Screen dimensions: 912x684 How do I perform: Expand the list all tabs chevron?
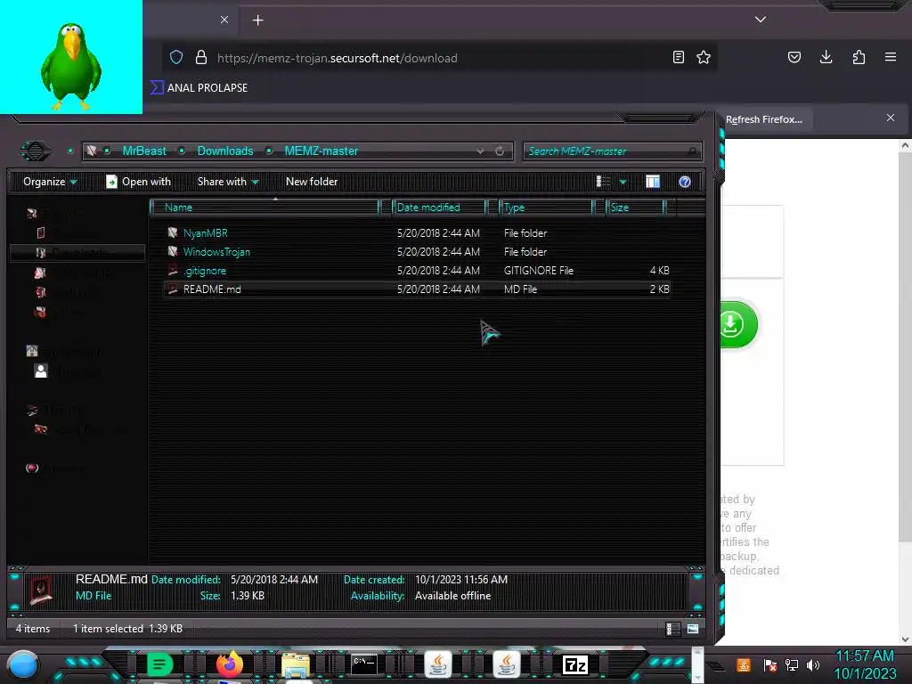coord(761,20)
